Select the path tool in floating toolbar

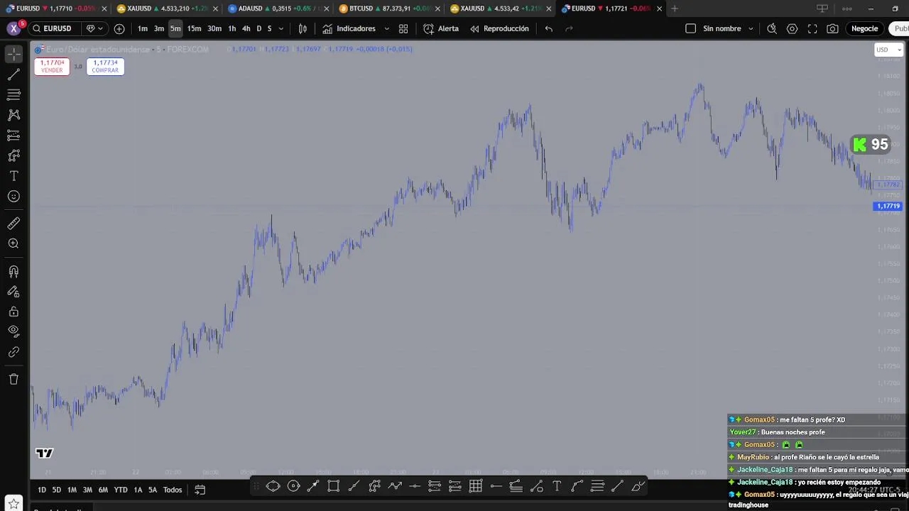click(374, 486)
